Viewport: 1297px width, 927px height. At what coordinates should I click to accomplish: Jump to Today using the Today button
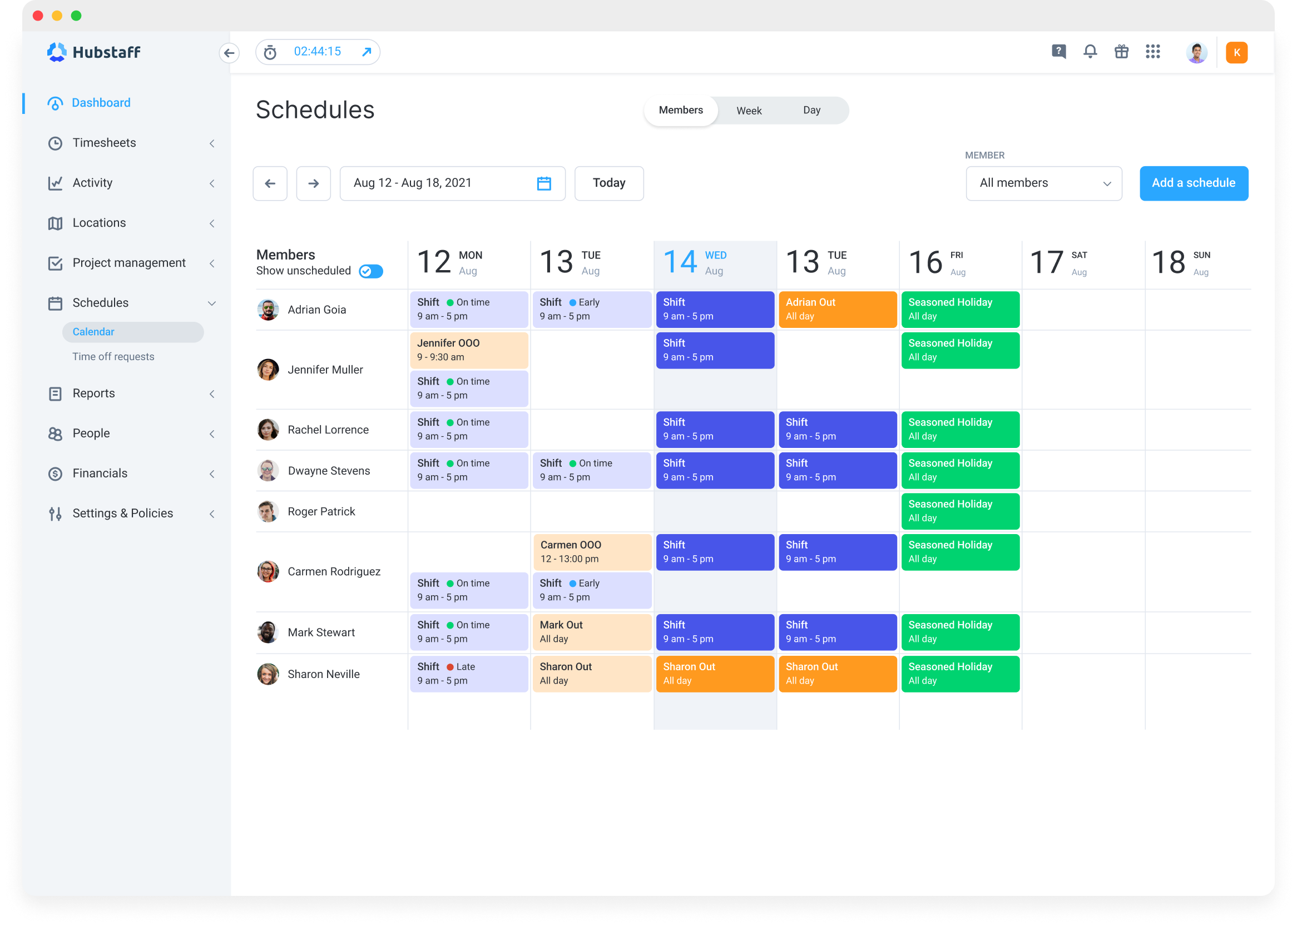609,183
